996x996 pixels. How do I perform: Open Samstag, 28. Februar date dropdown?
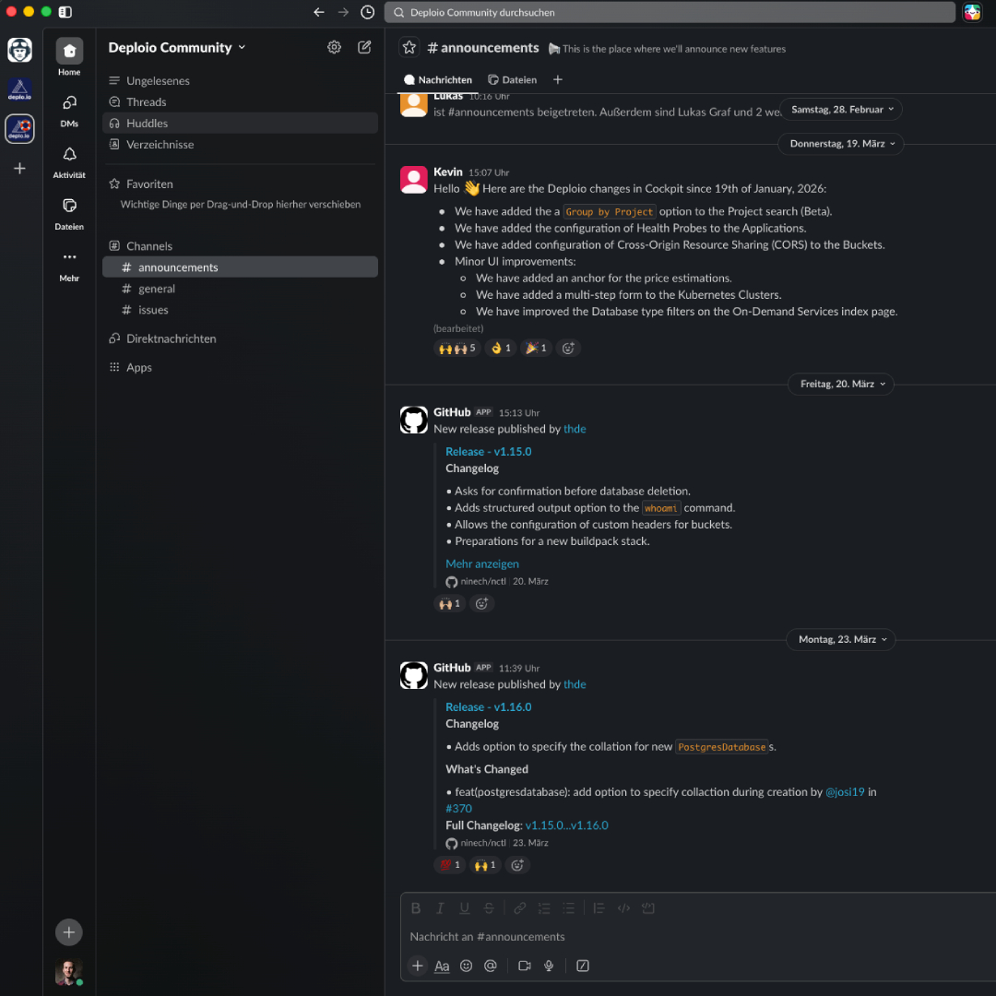click(x=841, y=109)
